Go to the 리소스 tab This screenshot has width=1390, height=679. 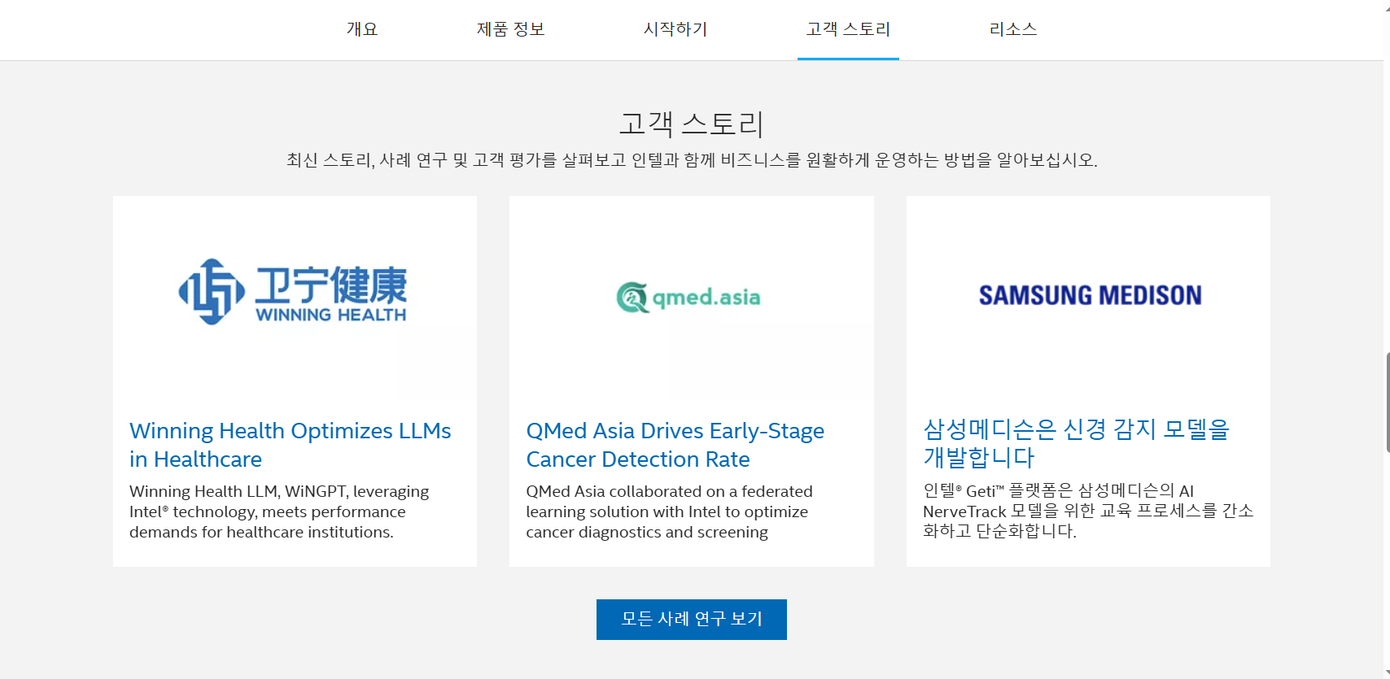coord(1013,29)
